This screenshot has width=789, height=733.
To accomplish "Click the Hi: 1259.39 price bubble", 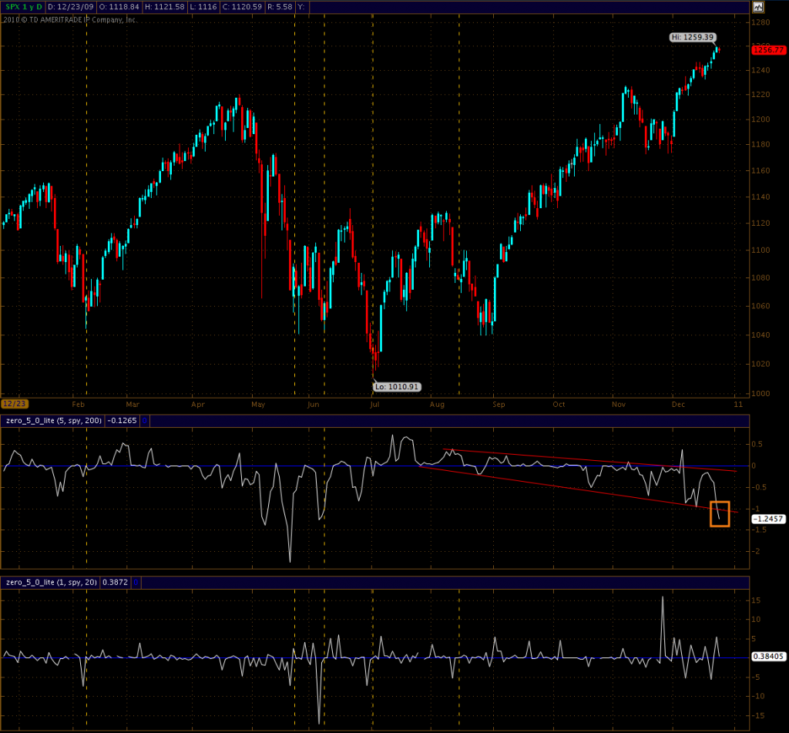I will 693,37.
